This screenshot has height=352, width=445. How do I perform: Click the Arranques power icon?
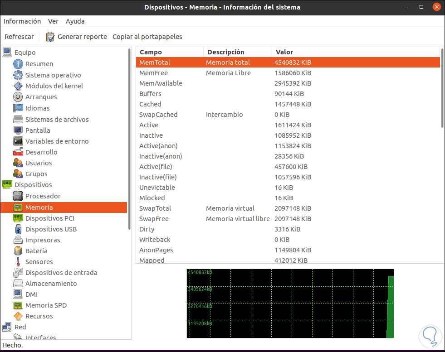click(18, 97)
